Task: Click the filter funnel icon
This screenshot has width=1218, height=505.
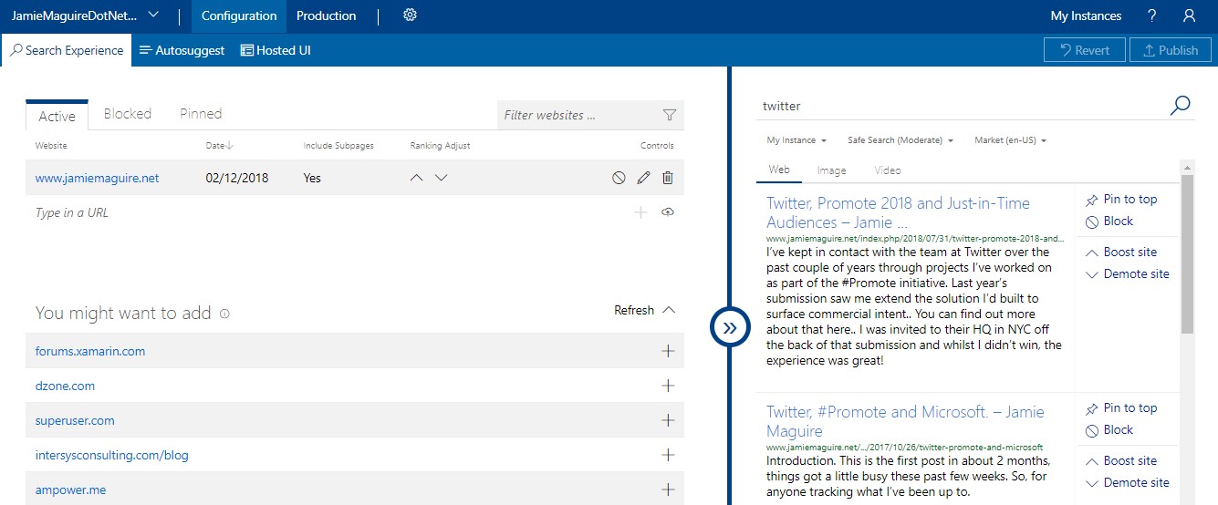Action: [670, 115]
